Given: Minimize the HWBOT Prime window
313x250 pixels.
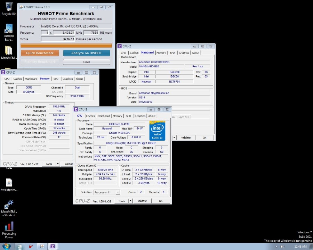Looking at the screenshot, I should point(93,7).
